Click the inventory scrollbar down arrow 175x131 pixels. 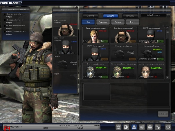[167, 77]
